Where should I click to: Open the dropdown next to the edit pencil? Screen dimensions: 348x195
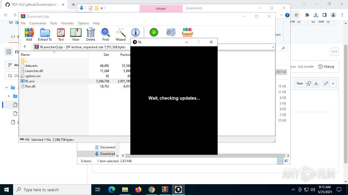click(333, 83)
